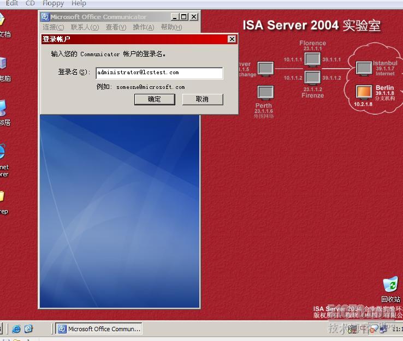Viewport: 403px width, 341px height.
Task: Open the Floppy menu of the VM window
Action: coord(53,3)
